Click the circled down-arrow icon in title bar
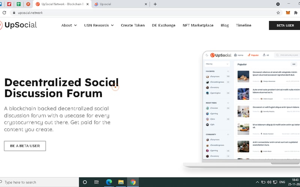Screen dimensions: 300x187 [x=278, y=4]
